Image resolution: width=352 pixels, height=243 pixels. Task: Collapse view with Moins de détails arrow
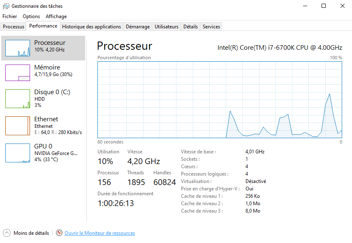[x=7, y=233]
